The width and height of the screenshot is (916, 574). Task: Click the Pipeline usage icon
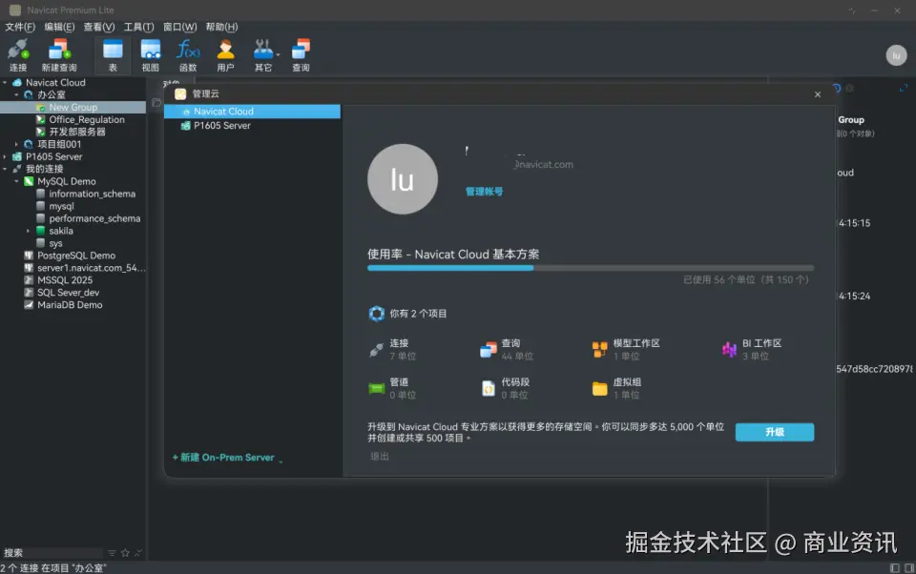(x=376, y=388)
